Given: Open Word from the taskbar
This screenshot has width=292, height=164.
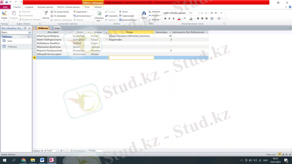Looking at the screenshot, I should 42,160.
